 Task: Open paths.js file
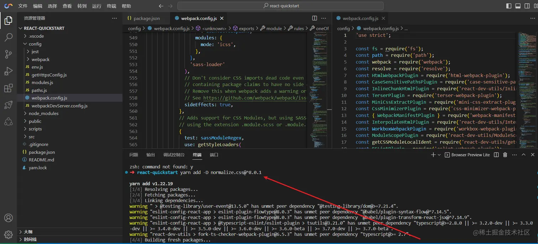(70, 90)
